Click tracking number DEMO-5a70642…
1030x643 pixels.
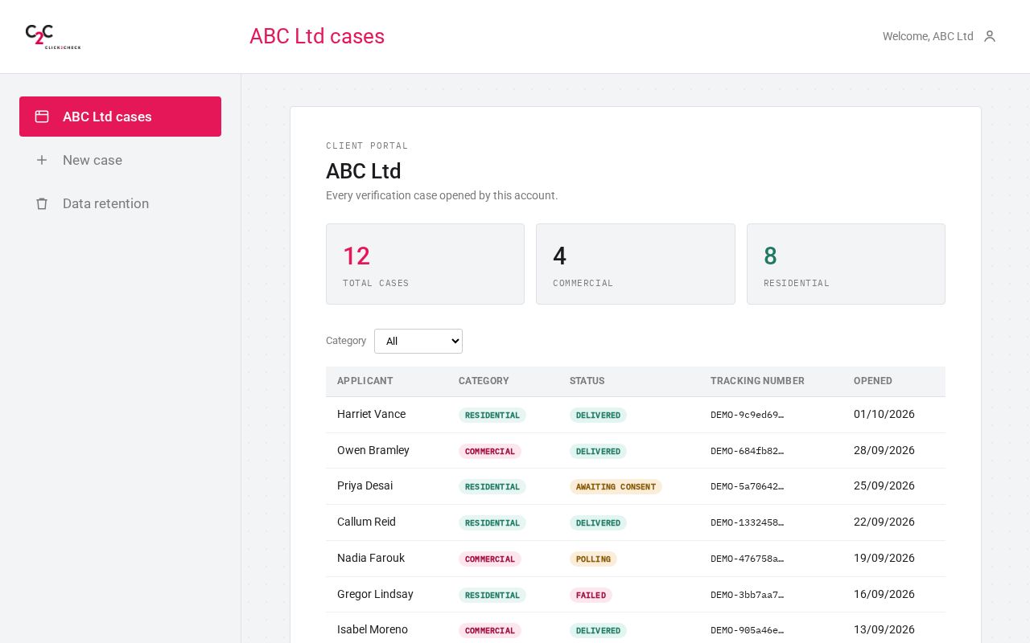(x=747, y=486)
